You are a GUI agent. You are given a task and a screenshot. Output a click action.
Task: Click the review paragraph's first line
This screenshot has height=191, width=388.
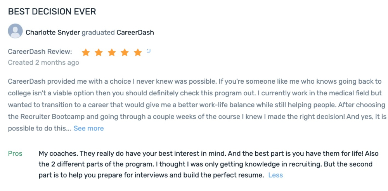pos(194,82)
